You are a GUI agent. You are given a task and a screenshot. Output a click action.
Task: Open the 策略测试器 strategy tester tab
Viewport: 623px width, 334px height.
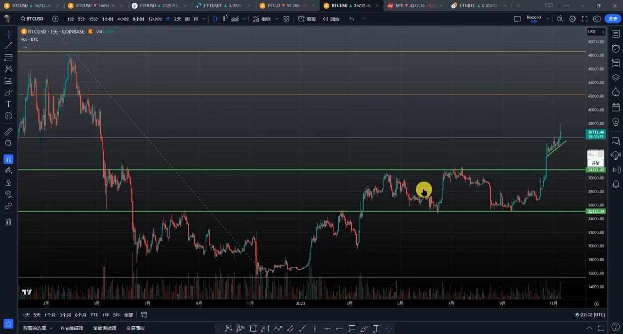point(105,328)
